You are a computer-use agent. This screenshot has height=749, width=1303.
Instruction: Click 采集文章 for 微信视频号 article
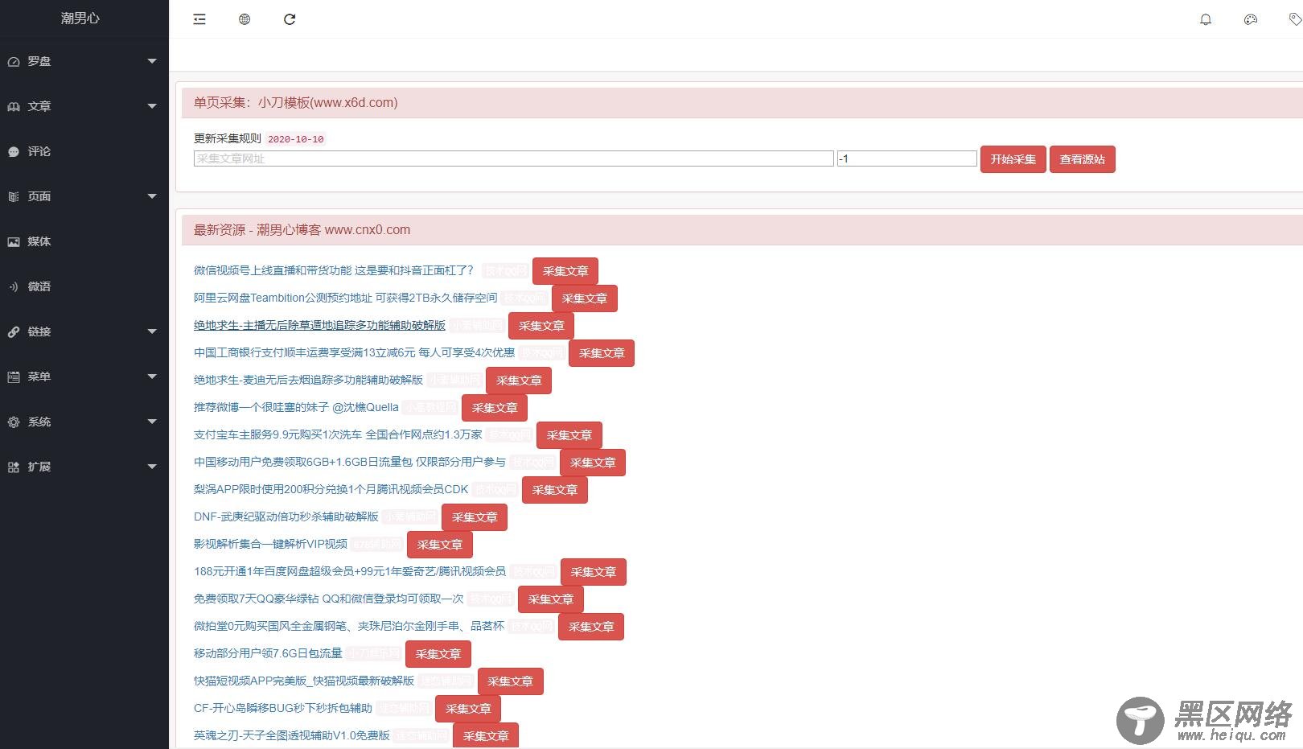pyautogui.click(x=565, y=271)
